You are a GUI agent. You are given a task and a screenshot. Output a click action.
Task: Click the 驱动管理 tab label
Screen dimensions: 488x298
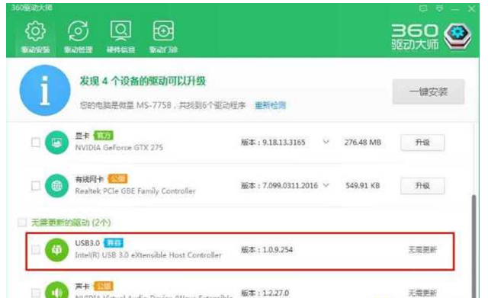tap(78, 50)
